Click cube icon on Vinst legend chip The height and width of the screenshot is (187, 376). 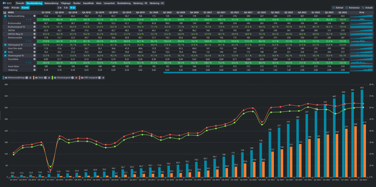pos(45,78)
